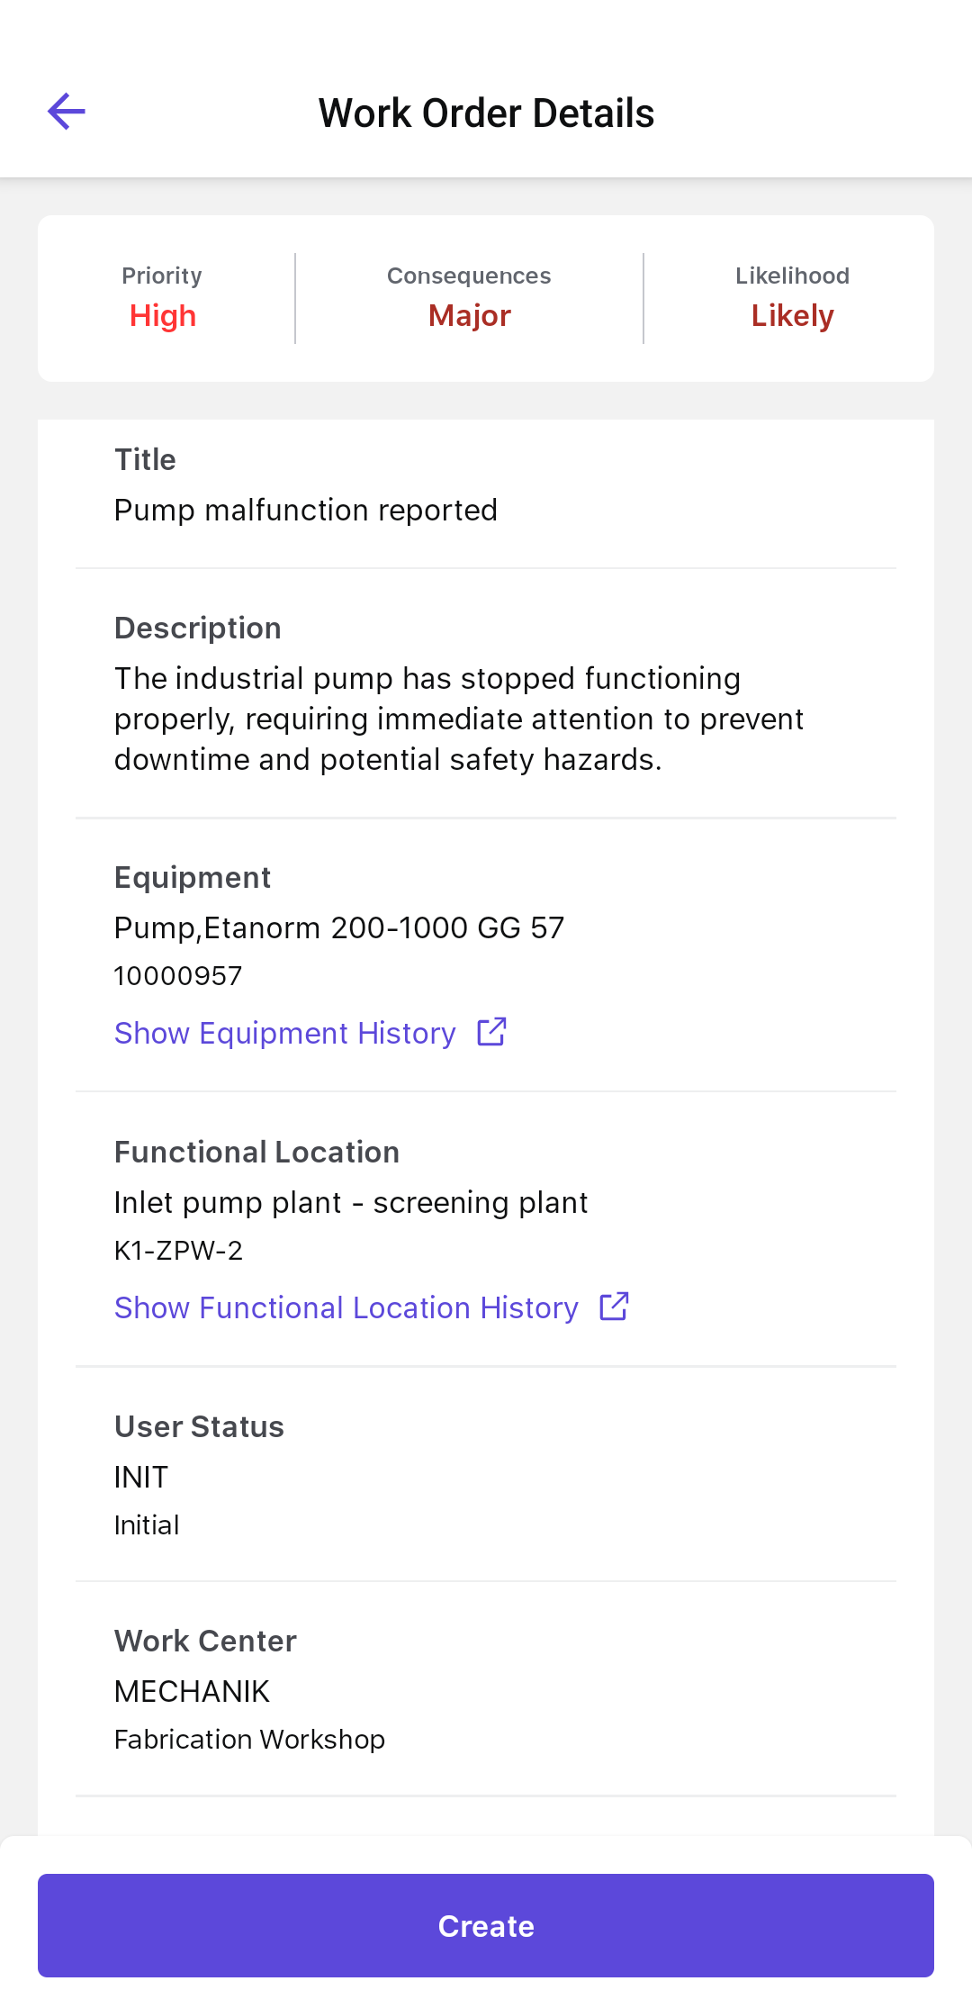This screenshot has width=972, height=1990.
Task: Tap the MECHANIK work center value
Action: point(192,1692)
